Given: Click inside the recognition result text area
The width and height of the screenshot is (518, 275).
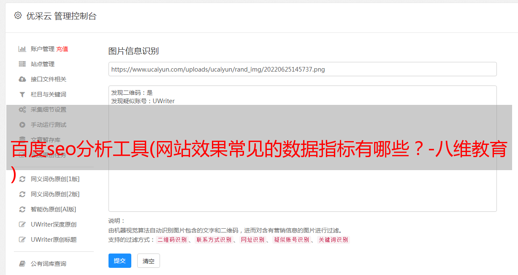Looking at the screenshot, I should [x=302, y=149].
